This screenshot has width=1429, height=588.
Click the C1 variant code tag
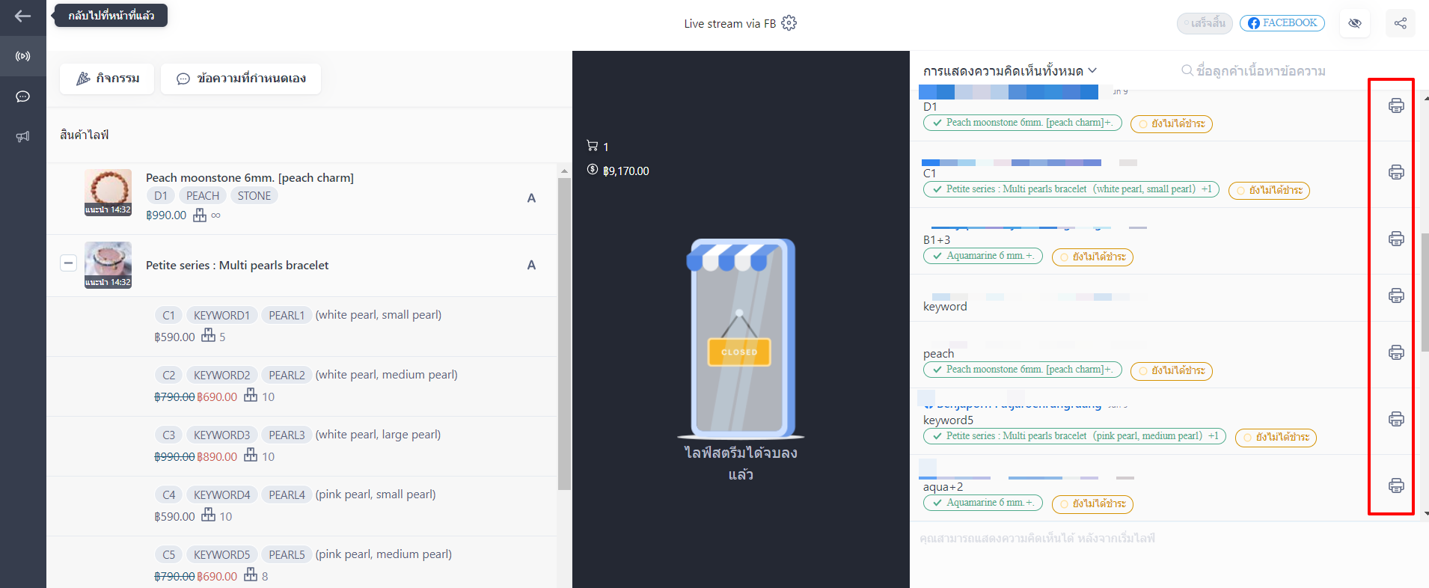click(x=168, y=316)
